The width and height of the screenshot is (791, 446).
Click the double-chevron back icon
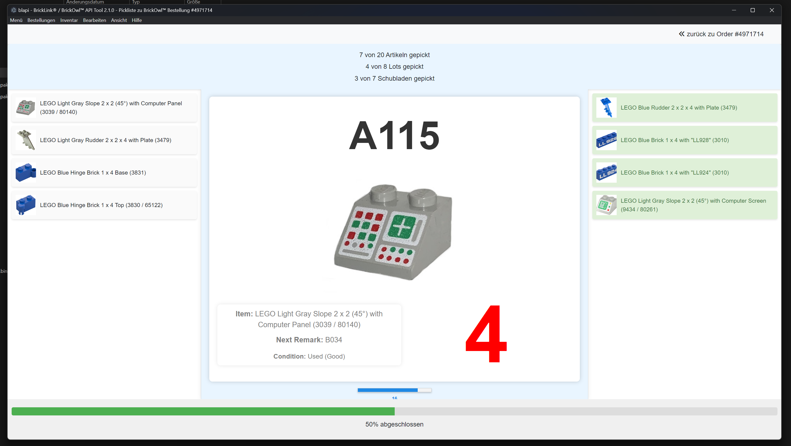(682, 34)
